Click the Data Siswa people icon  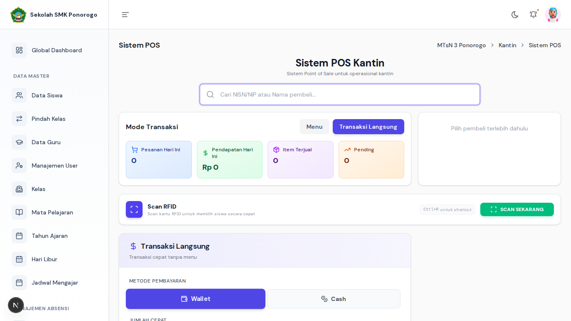click(x=19, y=95)
